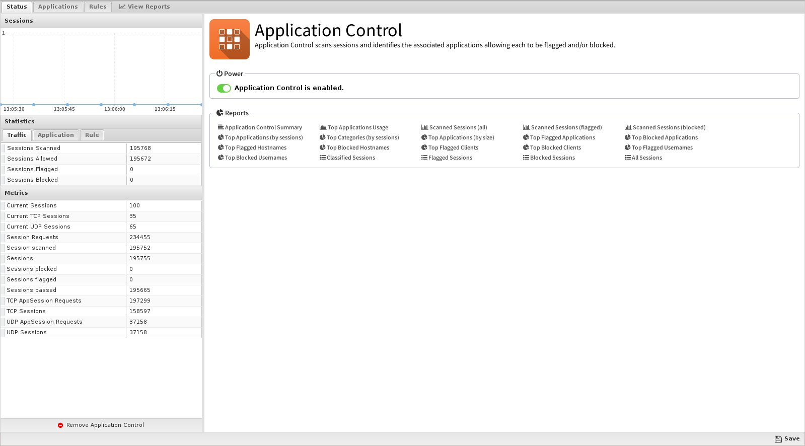Click the area chart icon for Top Applications Usage

(323, 127)
